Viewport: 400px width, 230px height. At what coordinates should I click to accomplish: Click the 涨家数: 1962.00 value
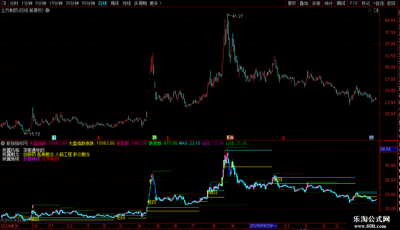pos(132,143)
